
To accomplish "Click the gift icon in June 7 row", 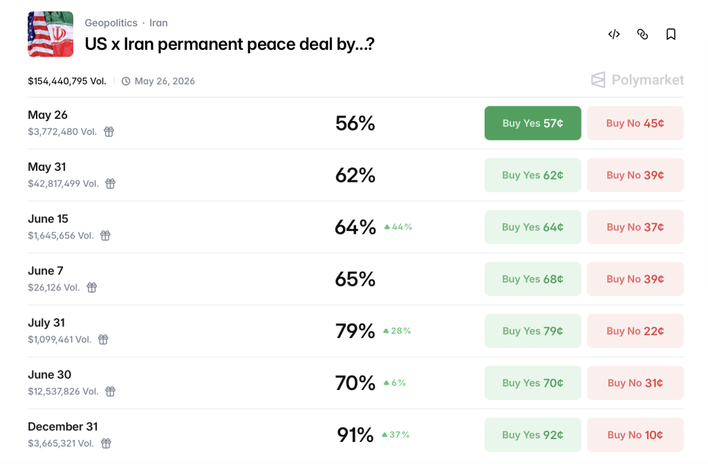I will pos(92,288).
